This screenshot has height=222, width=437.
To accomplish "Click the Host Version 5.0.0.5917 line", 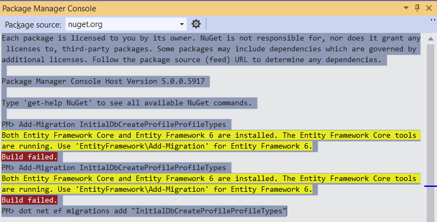I will click(105, 81).
